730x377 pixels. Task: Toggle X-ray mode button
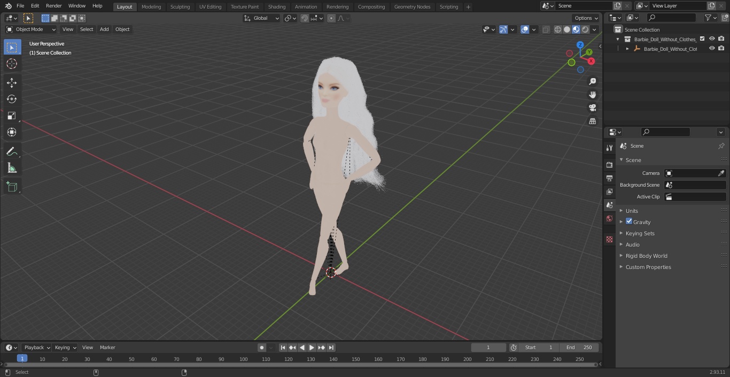click(x=546, y=29)
